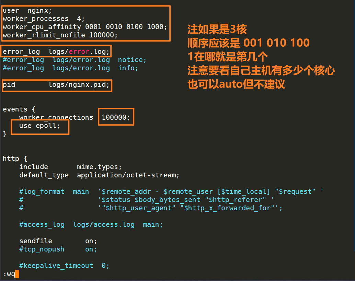The image size is (355, 281).
Task: Click the '#tcp_nopush on;' line
Action: (58, 249)
